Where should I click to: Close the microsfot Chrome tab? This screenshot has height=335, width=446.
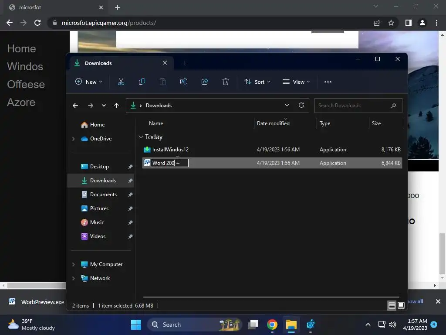click(101, 7)
